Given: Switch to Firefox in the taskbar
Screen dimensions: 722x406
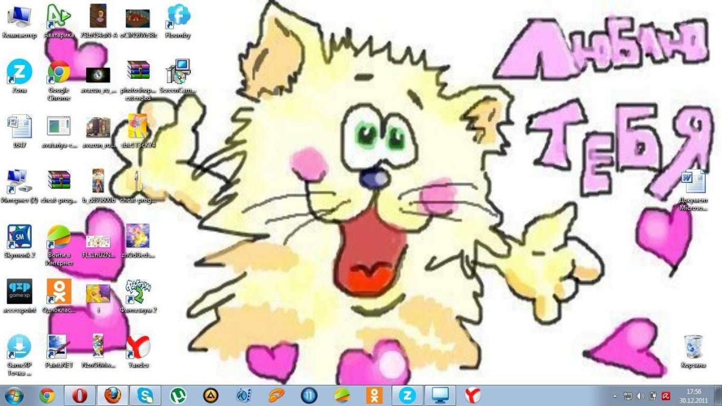Looking at the screenshot, I should coord(113,395).
